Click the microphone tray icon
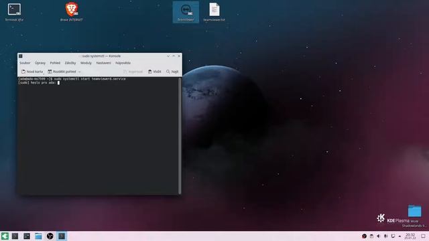Image resolution: width=429 pixels, height=241 pixels. click(x=386, y=236)
